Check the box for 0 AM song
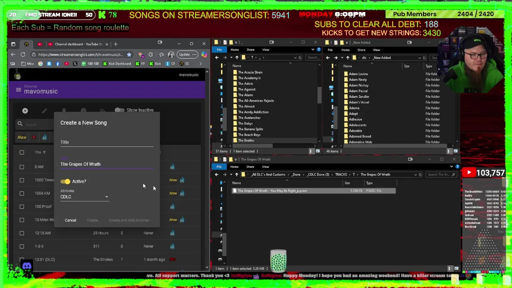This screenshot has height=288, width=512. pyautogui.click(x=22, y=167)
